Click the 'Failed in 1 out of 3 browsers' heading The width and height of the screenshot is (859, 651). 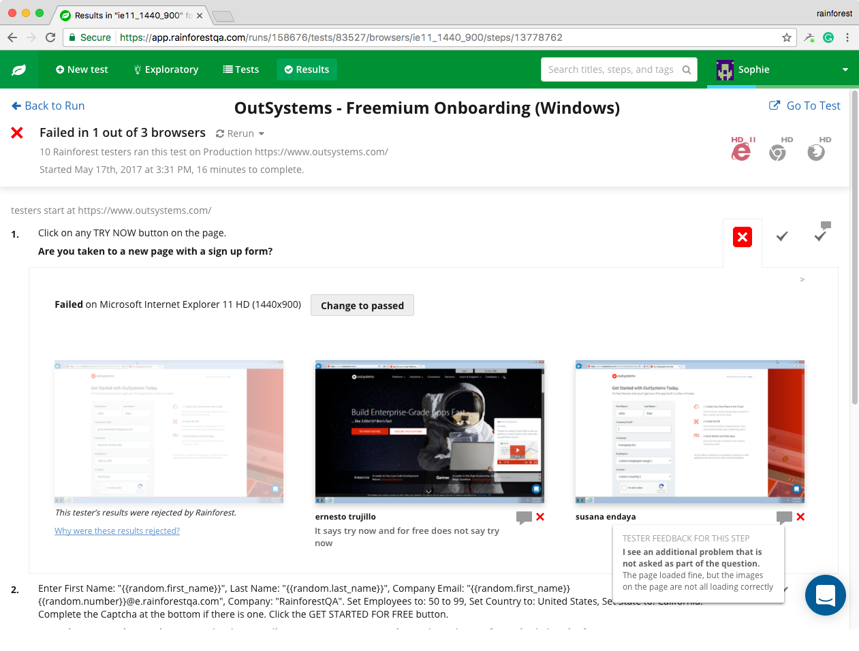tap(123, 133)
